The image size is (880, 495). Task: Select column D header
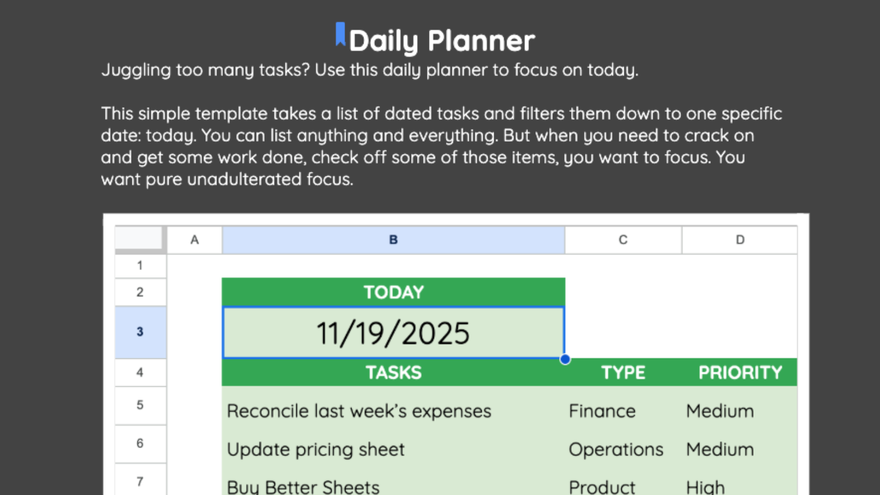[740, 240]
